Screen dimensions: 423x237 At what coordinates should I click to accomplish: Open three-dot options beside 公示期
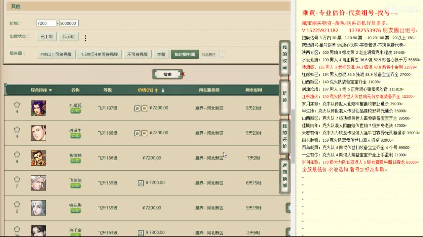click(x=85, y=38)
